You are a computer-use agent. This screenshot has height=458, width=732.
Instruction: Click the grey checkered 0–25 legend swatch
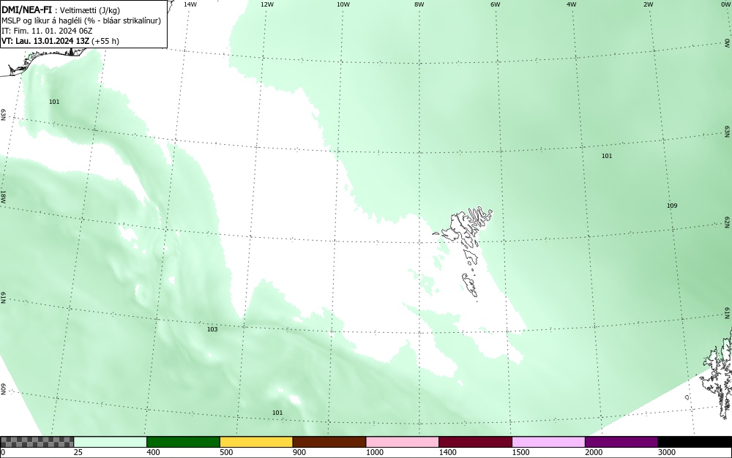pos(37,442)
